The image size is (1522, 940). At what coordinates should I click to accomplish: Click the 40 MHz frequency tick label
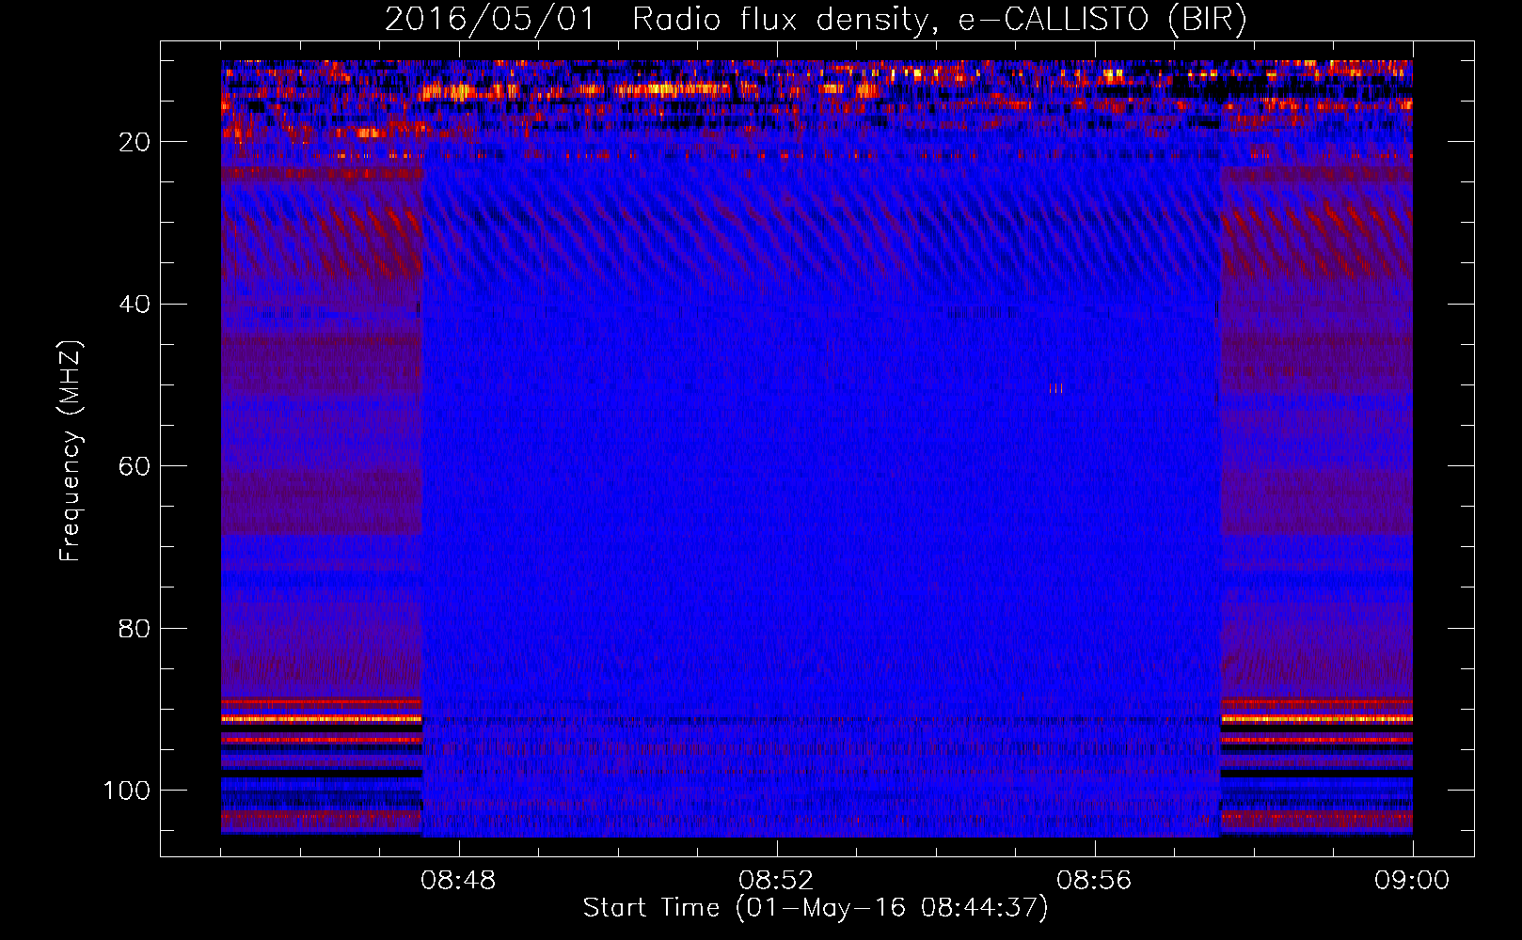[135, 304]
